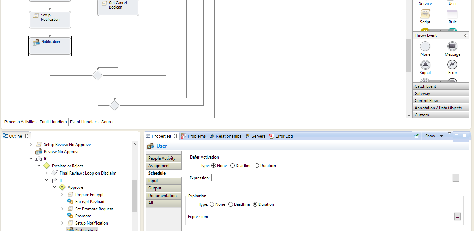Viewport: 474px width, 231px height.
Task: Open the Properties view menu triangle
Action: point(450,133)
